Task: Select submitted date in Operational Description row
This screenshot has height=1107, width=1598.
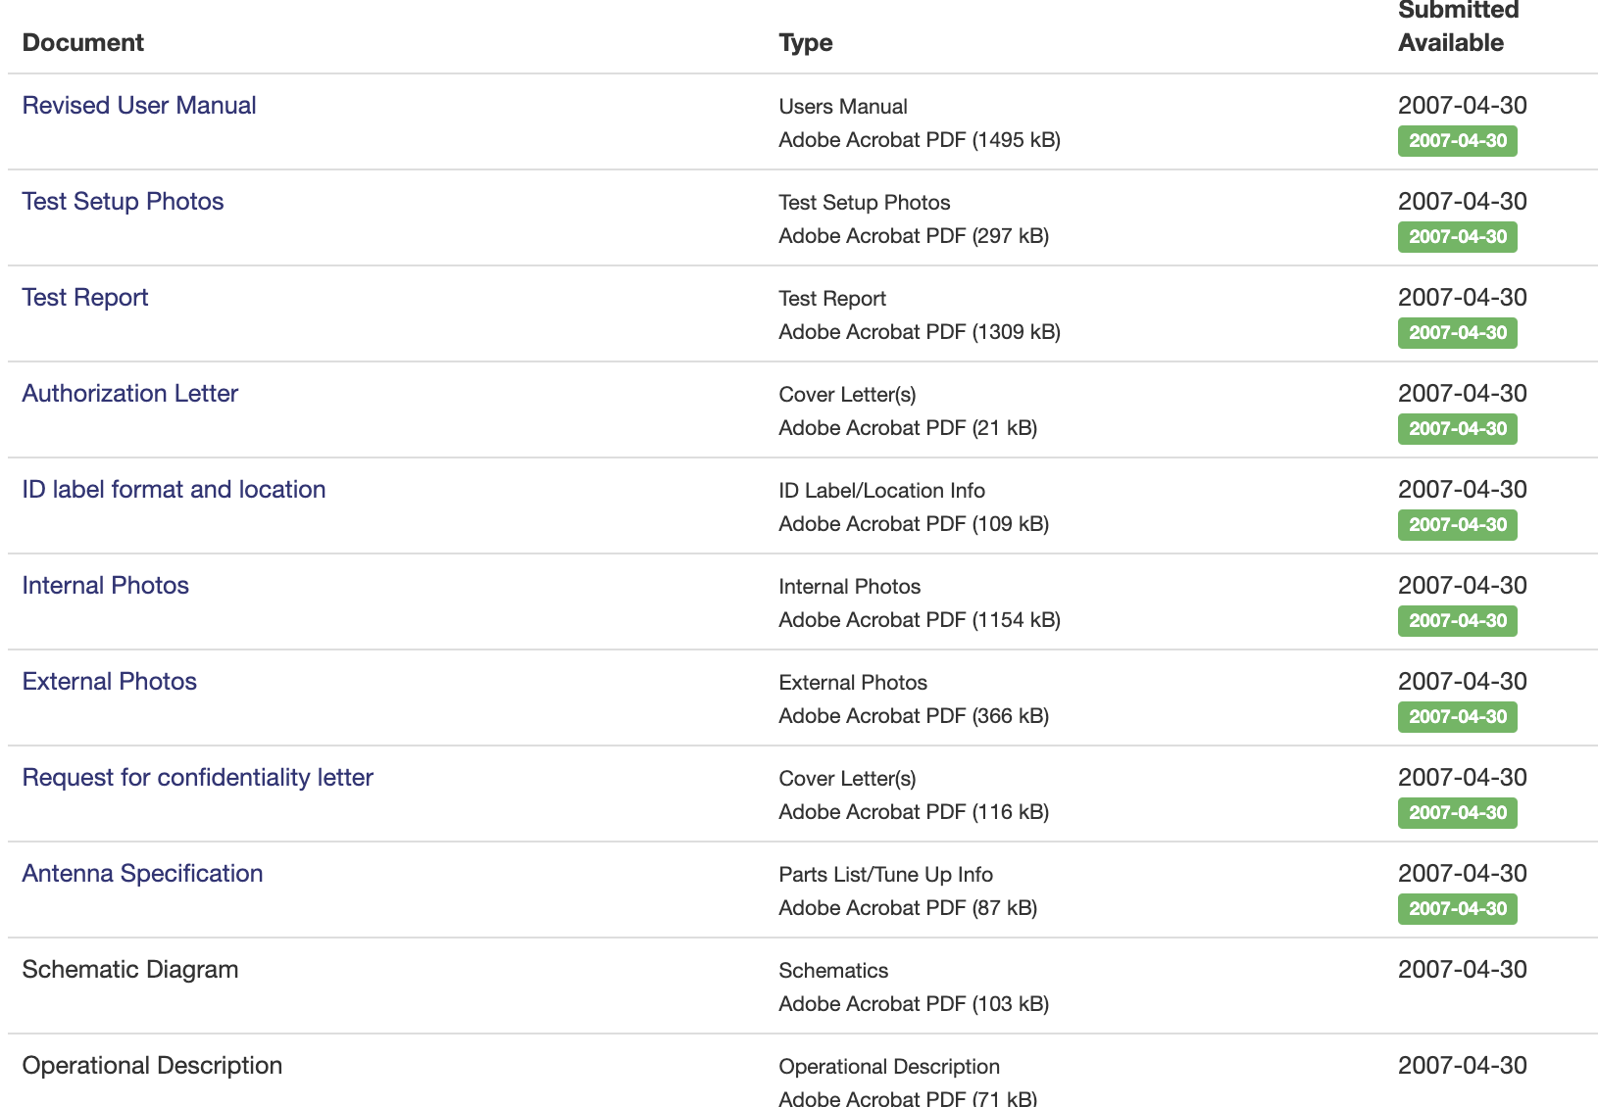Action: (1463, 1065)
